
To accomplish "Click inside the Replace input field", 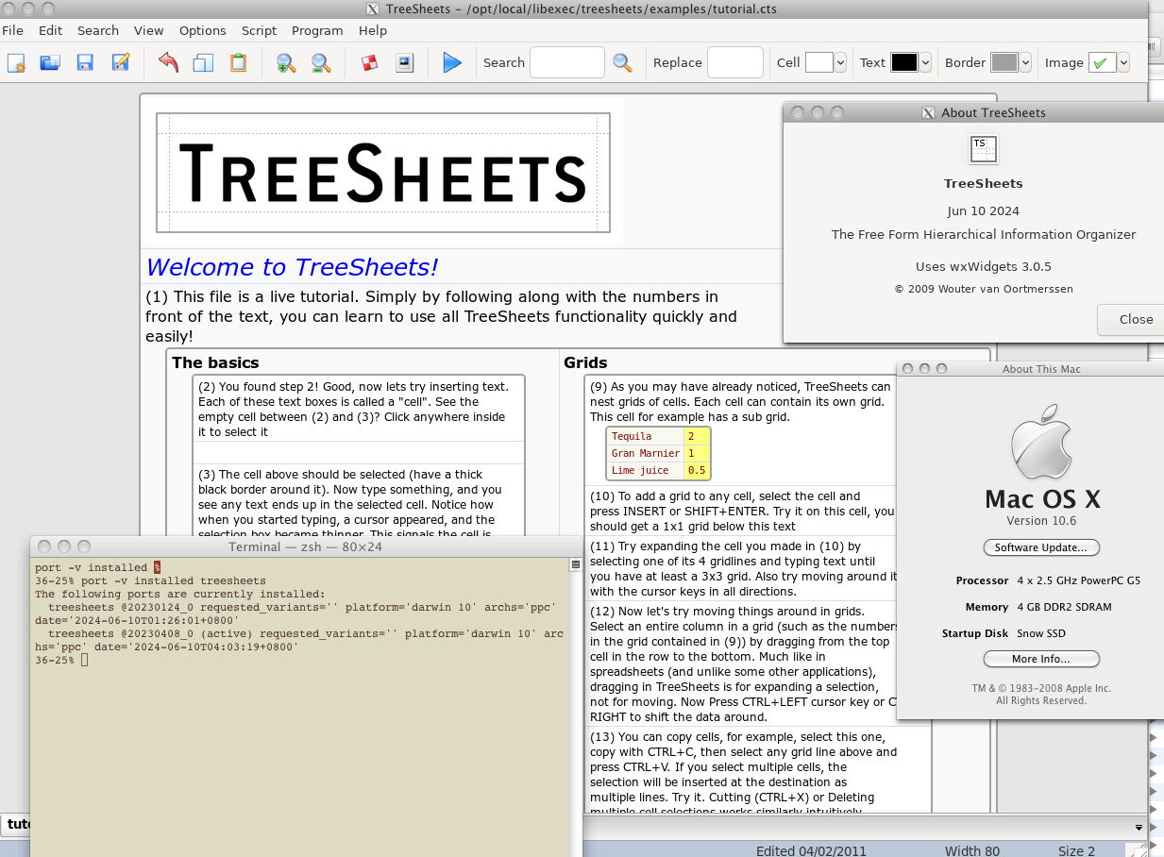I will [x=734, y=62].
